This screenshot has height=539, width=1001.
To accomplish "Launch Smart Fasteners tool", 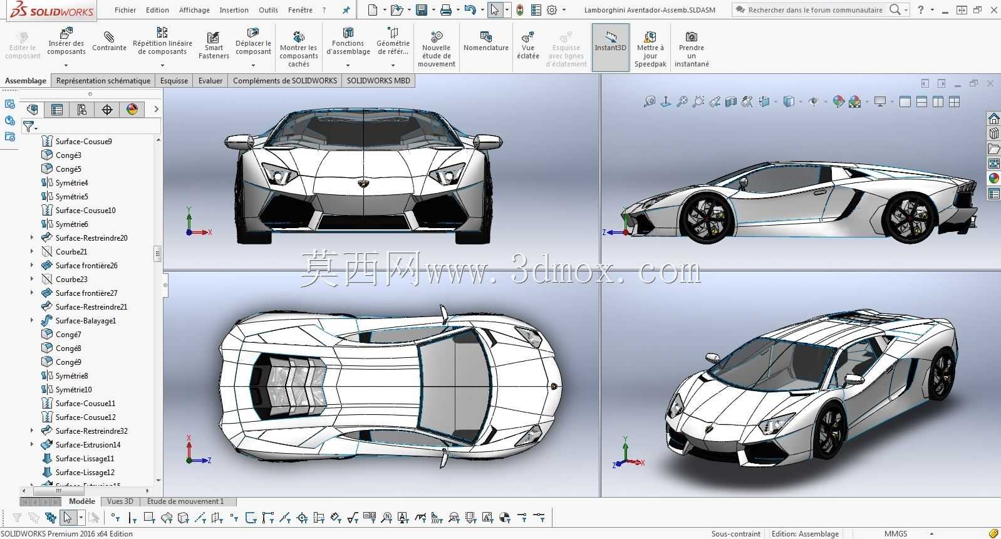I will coord(214,45).
